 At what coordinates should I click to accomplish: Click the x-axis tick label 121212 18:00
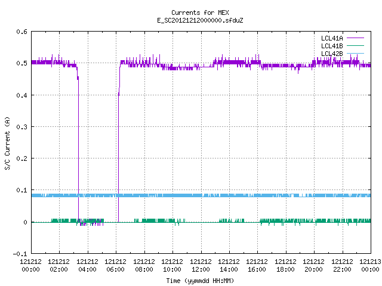point(285,266)
